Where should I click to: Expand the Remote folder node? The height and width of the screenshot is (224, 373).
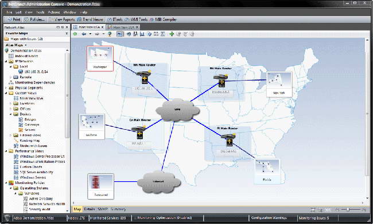click(10, 77)
